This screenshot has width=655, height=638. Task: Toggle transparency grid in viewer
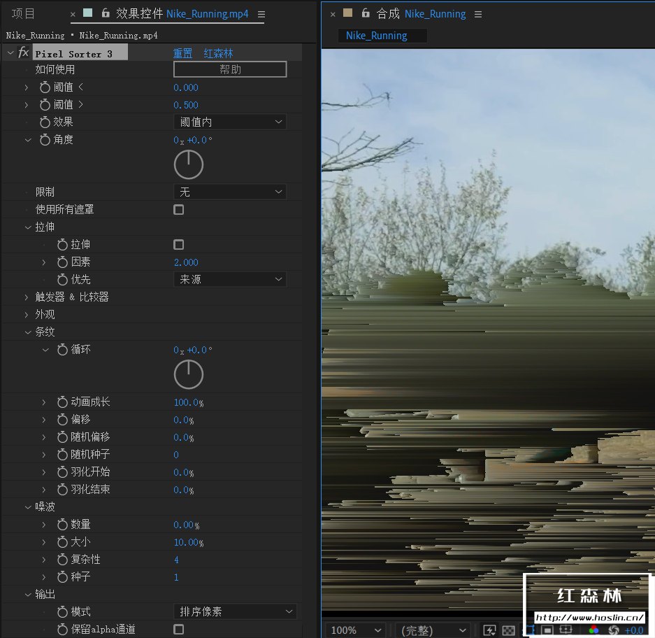pyautogui.click(x=509, y=630)
